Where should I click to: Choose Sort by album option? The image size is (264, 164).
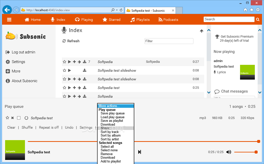click(110, 136)
